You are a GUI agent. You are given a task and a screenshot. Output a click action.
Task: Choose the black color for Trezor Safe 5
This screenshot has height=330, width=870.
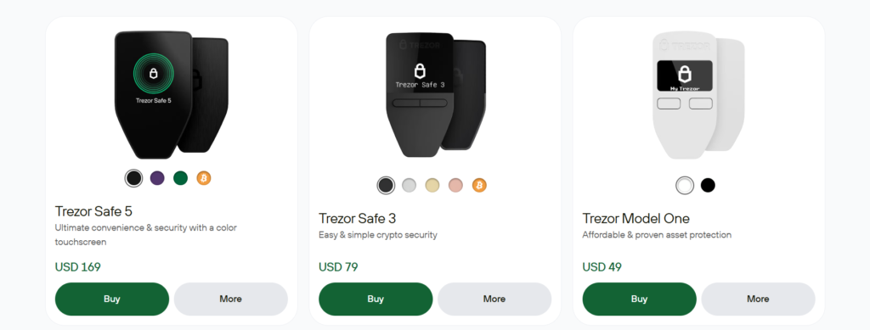click(x=133, y=178)
